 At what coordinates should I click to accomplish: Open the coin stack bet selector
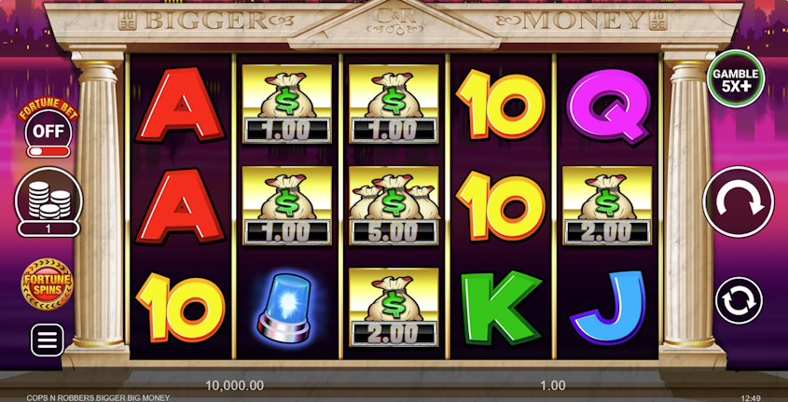(x=48, y=197)
